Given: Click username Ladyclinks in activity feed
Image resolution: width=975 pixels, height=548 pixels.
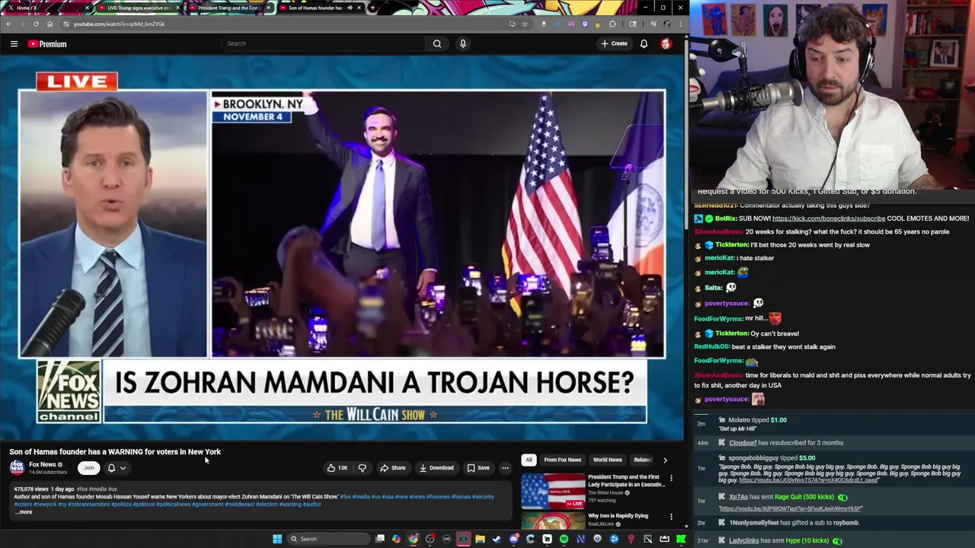Looking at the screenshot, I should click(x=743, y=540).
